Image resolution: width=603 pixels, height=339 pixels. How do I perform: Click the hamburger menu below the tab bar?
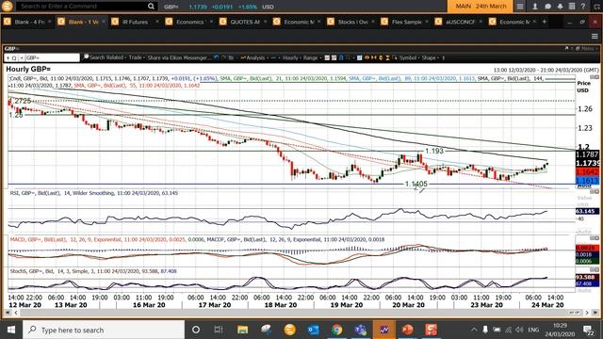click(595, 36)
